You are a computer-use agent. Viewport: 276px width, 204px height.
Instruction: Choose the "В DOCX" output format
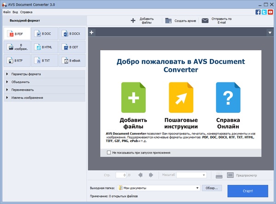click(71, 34)
